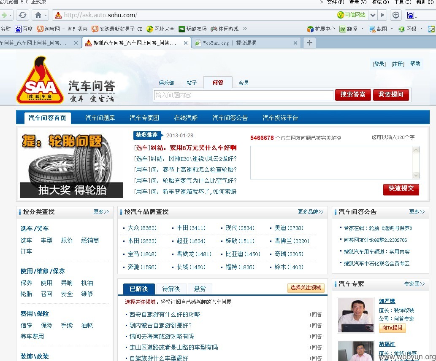Click the 搜索答案 button
This screenshot has width=436, height=361.
pyautogui.click(x=353, y=95)
